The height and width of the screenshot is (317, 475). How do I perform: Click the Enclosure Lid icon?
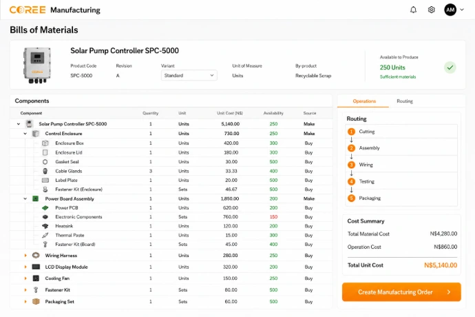[x=45, y=152]
